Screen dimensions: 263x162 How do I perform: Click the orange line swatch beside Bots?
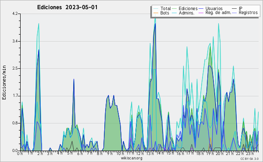[156, 13]
